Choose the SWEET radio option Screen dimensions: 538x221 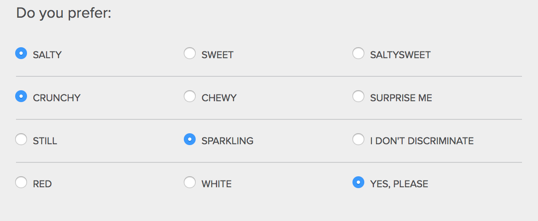click(190, 54)
